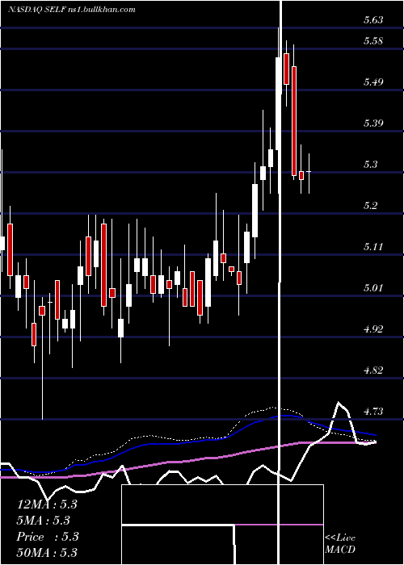Click the '5MA : 5.3' legend entry
Screen dimensions: 404x565
pyautogui.click(x=44, y=521)
